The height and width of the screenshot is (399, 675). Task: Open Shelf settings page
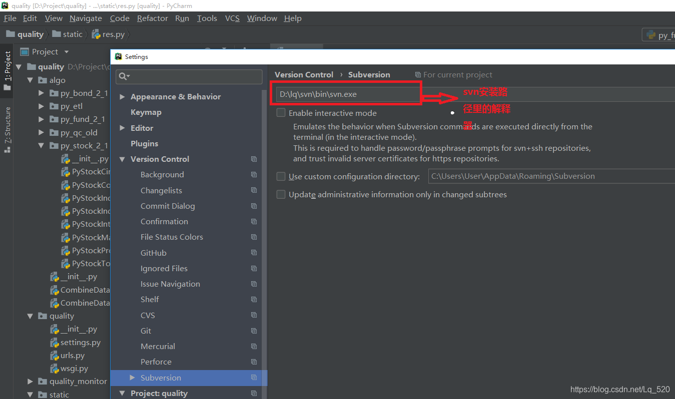point(150,300)
